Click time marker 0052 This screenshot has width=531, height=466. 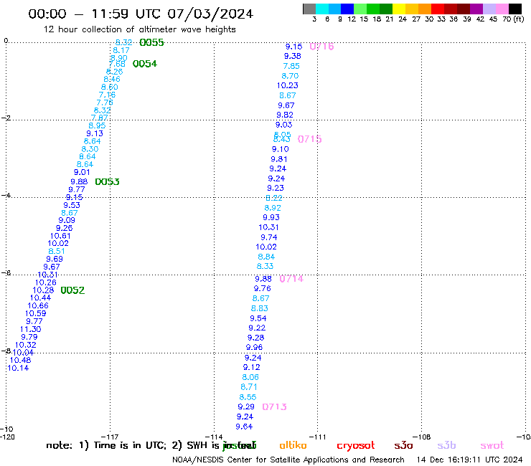click(x=72, y=290)
